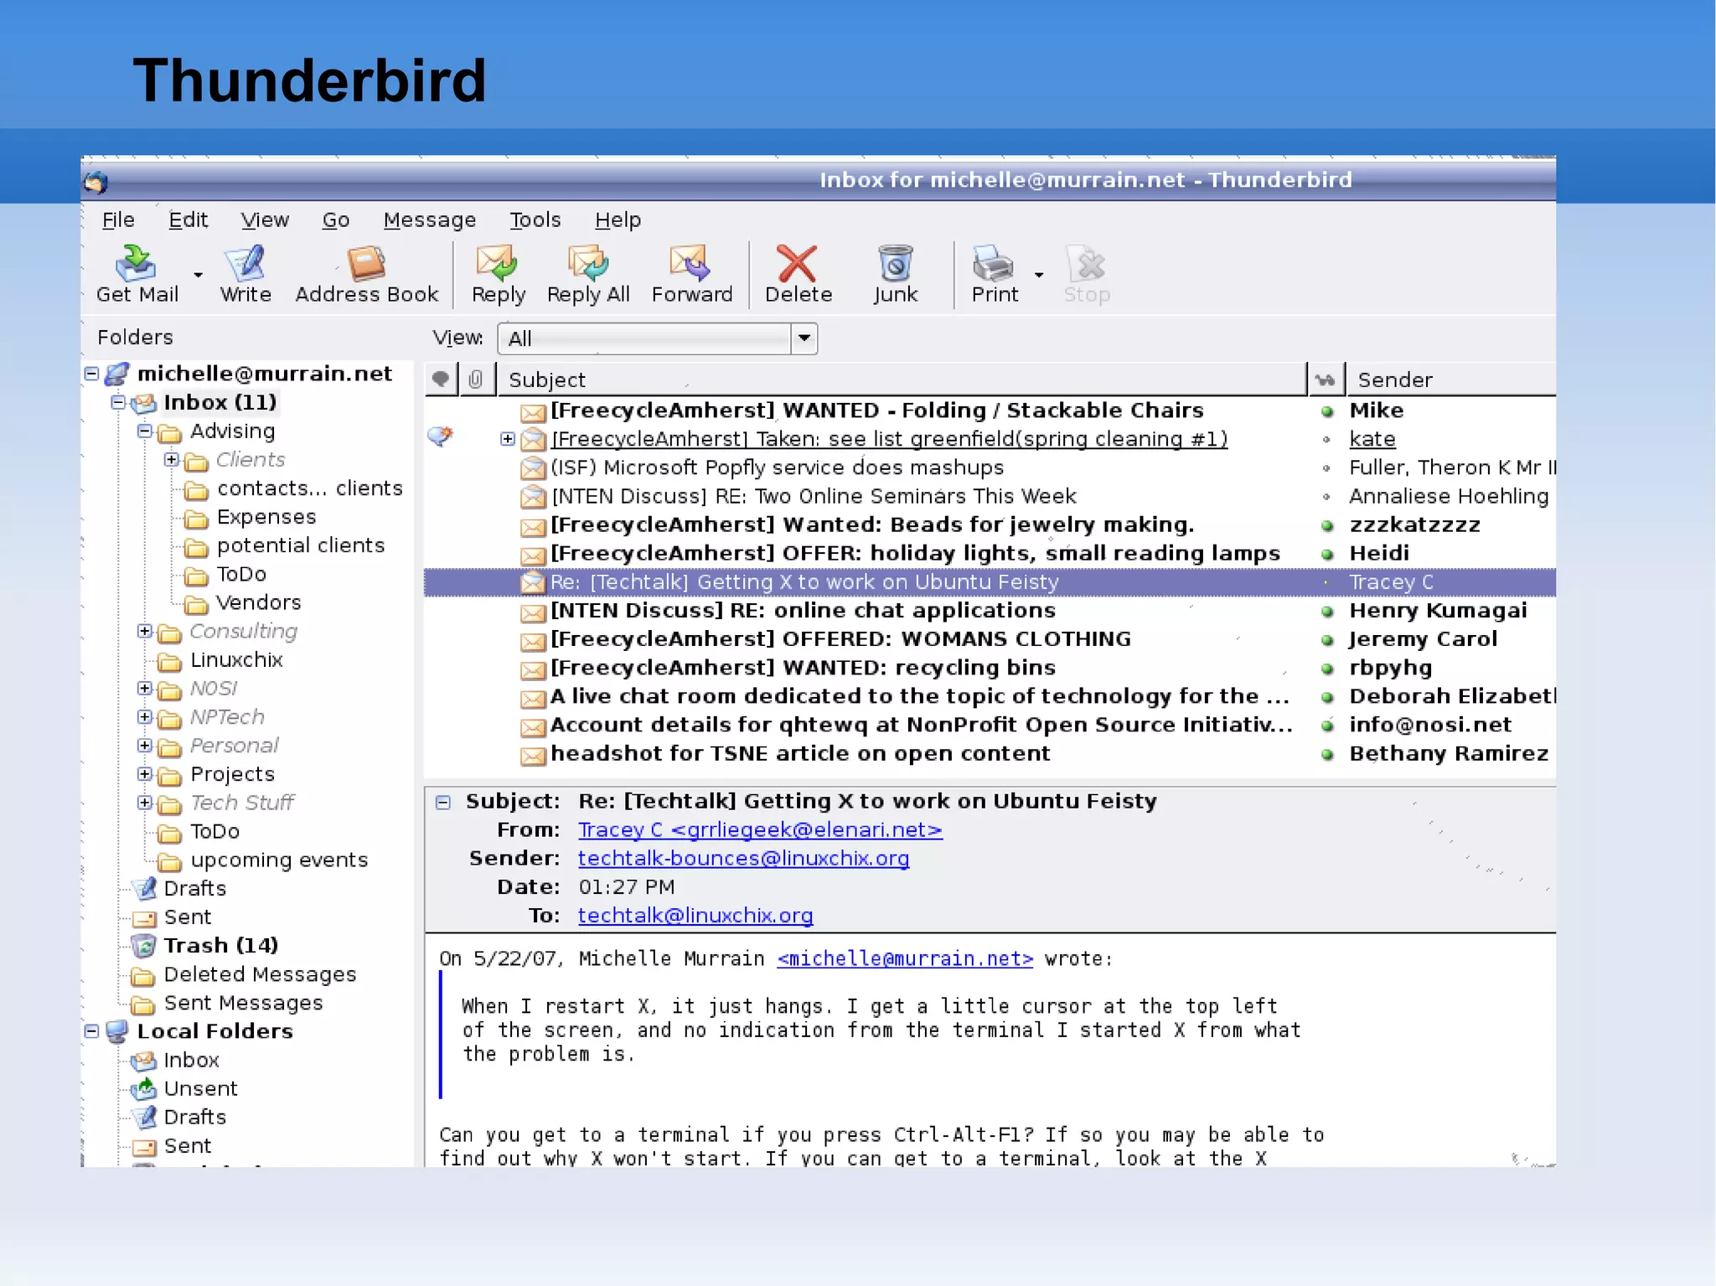
Task: Open the Address Book
Action: tap(366, 265)
